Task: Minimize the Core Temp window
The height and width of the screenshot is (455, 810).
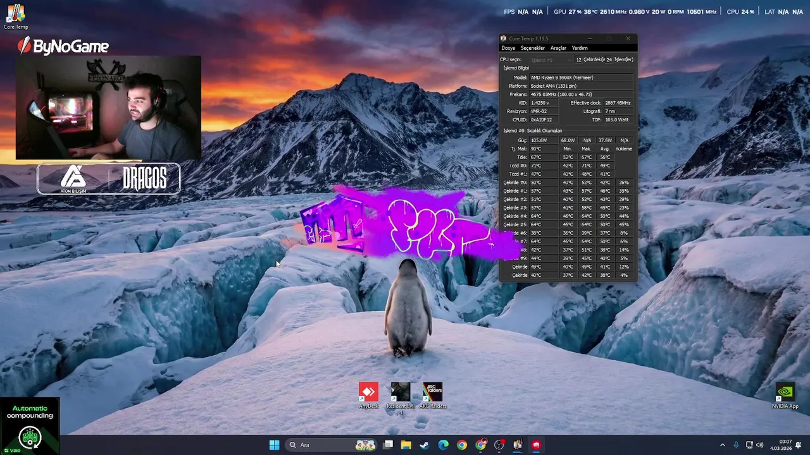Action: click(590, 39)
